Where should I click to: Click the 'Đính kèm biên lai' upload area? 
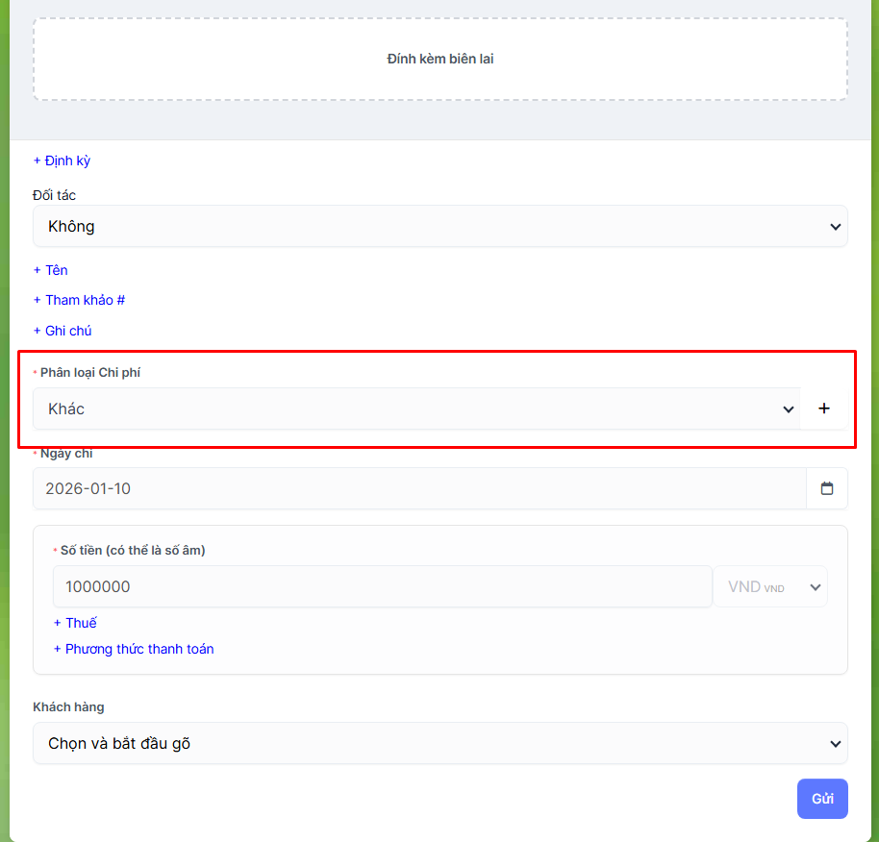pos(439,59)
